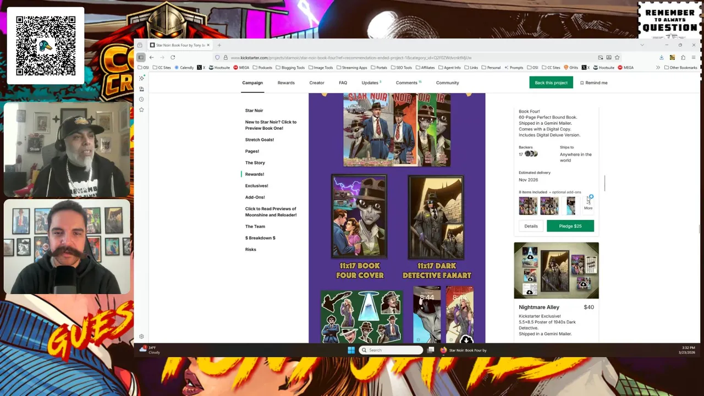Show more bookmarks overflow chevron
The height and width of the screenshot is (396, 704).
pos(658,68)
